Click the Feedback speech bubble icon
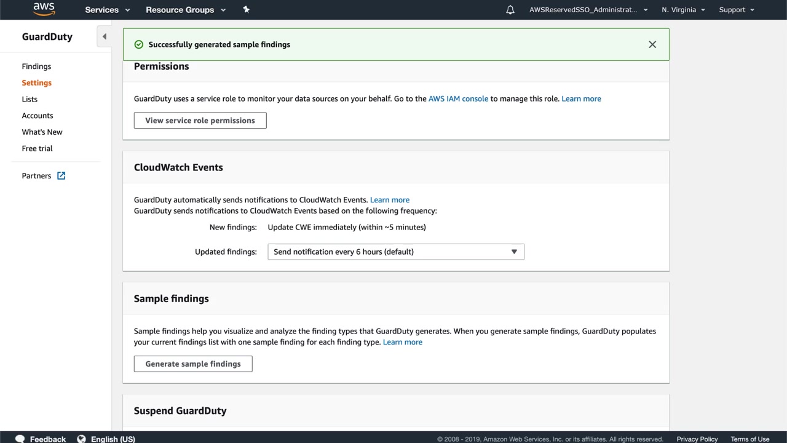Image resolution: width=787 pixels, height=443 pixels. click(x=20, y=439)
